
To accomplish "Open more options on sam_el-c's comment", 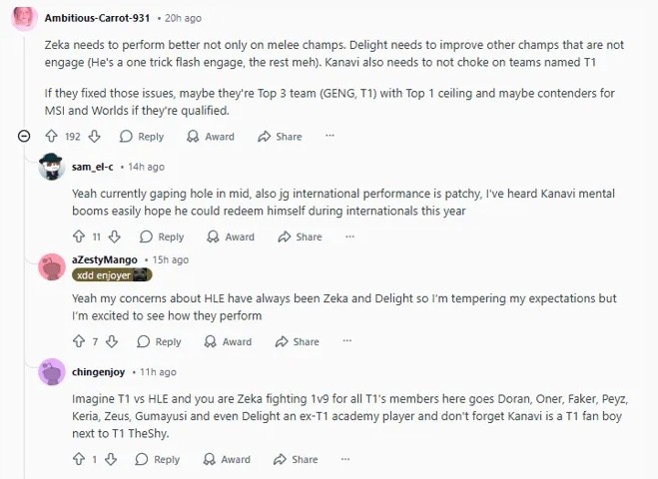I will click(x=349, y=237).
